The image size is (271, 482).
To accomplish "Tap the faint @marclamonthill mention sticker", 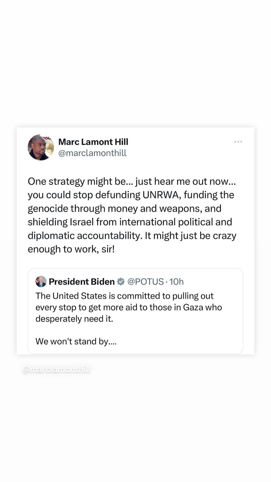I will [x=56, y=370].
